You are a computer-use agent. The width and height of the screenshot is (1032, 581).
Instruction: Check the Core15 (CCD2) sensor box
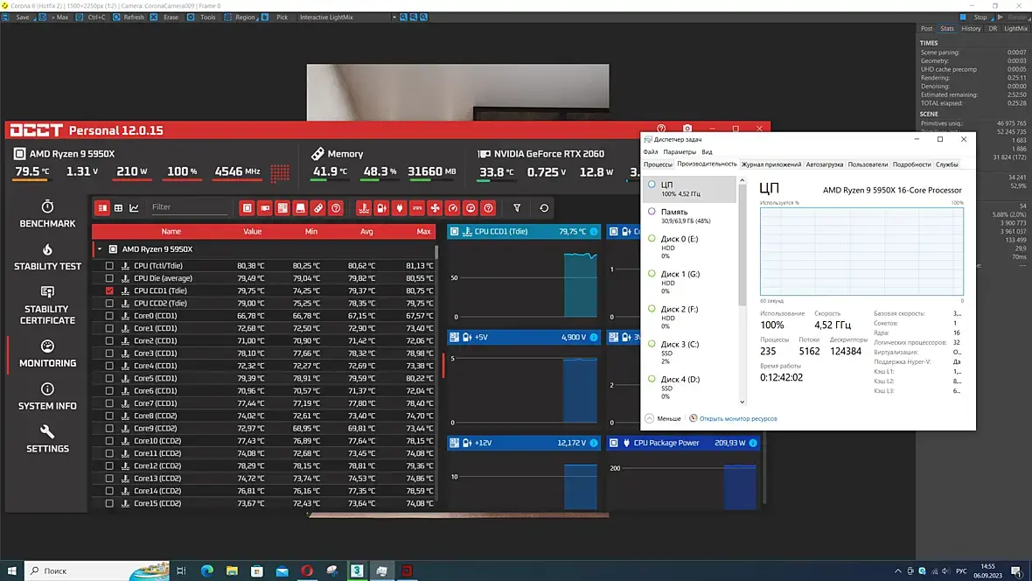pos(109,503)
